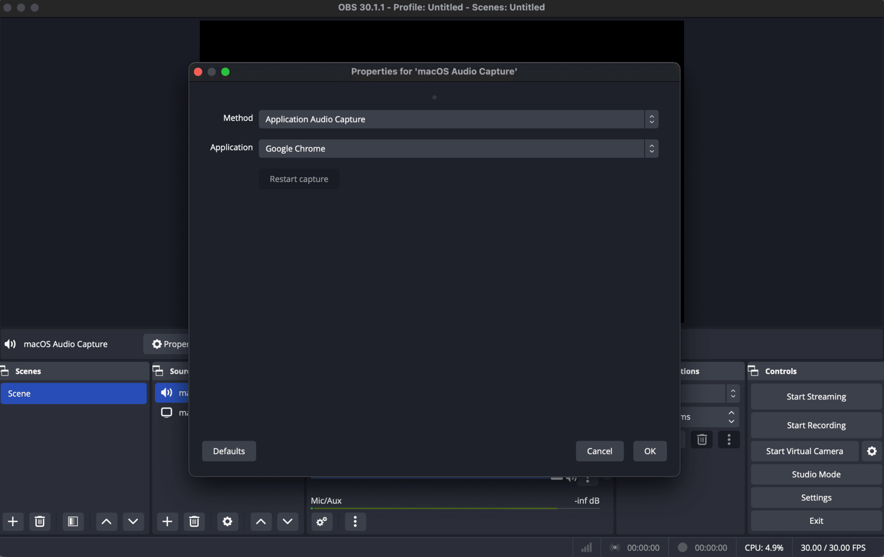884x557 pixels.
Task: Select the screen capture source row
Action: (172, 412)
